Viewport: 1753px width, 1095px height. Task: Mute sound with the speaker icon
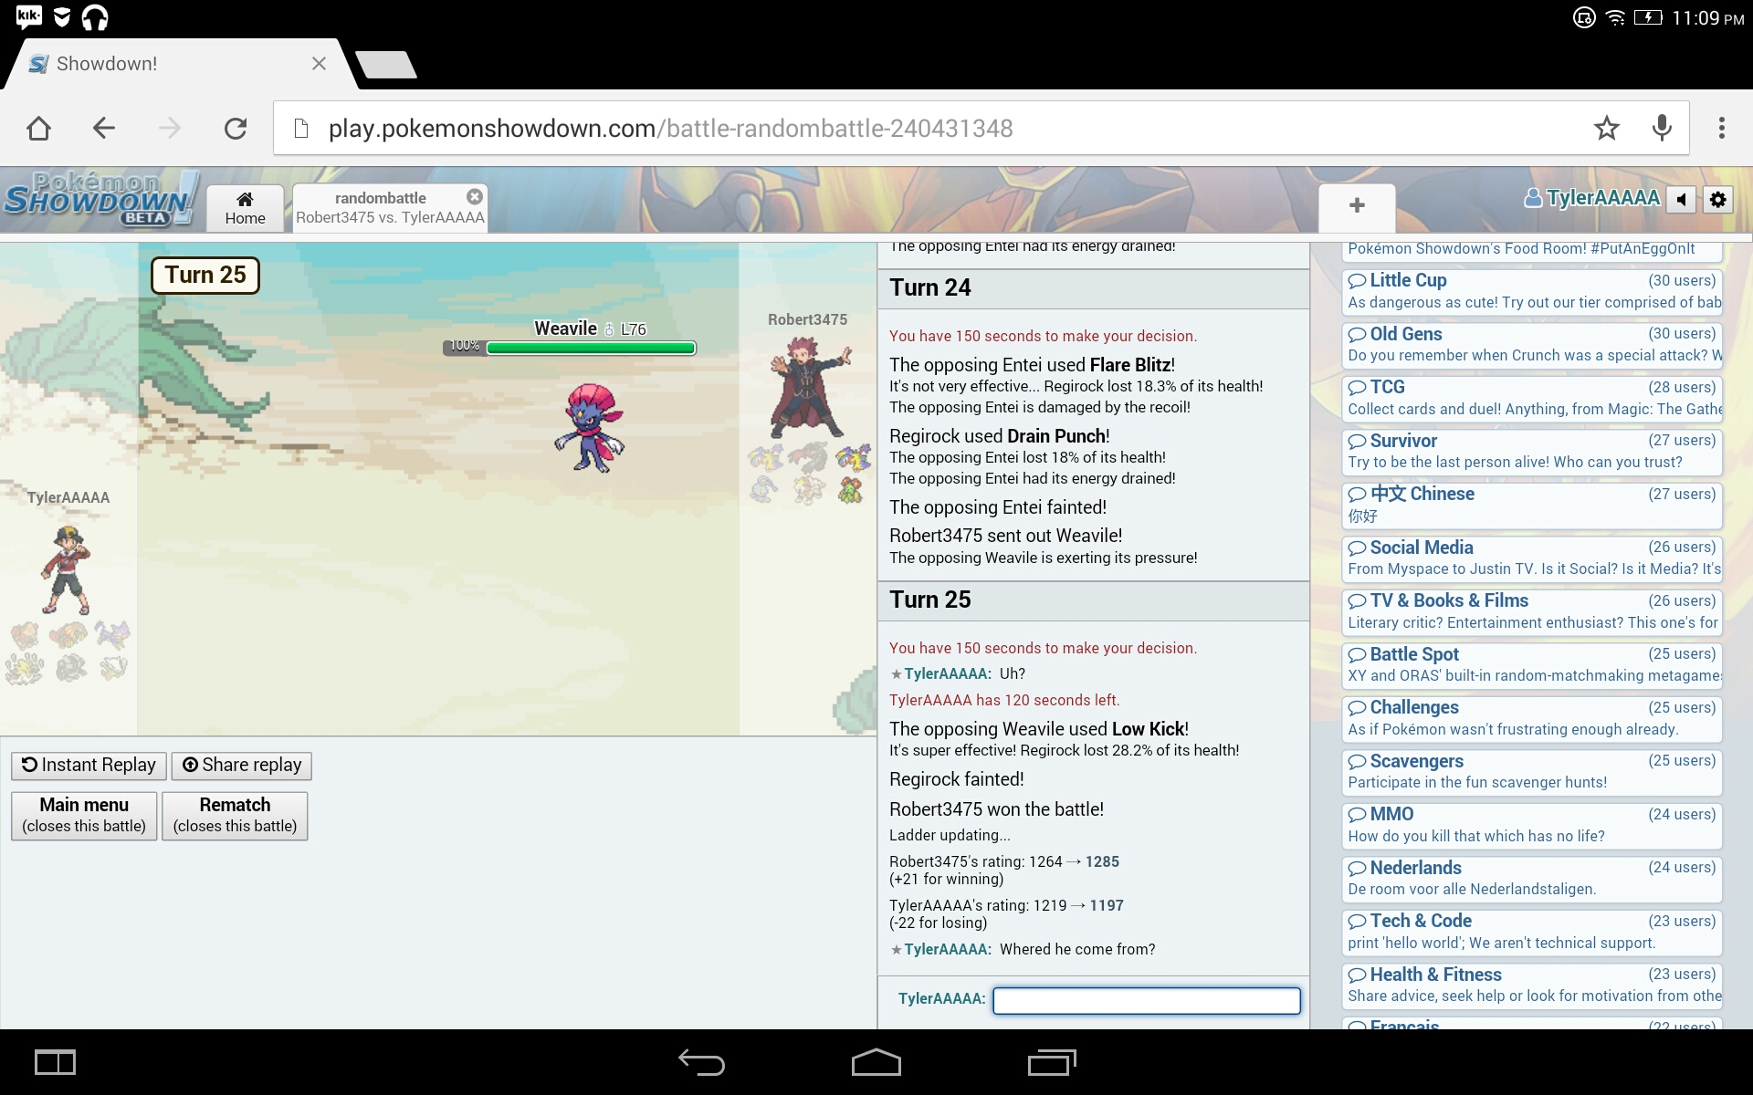coord(1681,199)
